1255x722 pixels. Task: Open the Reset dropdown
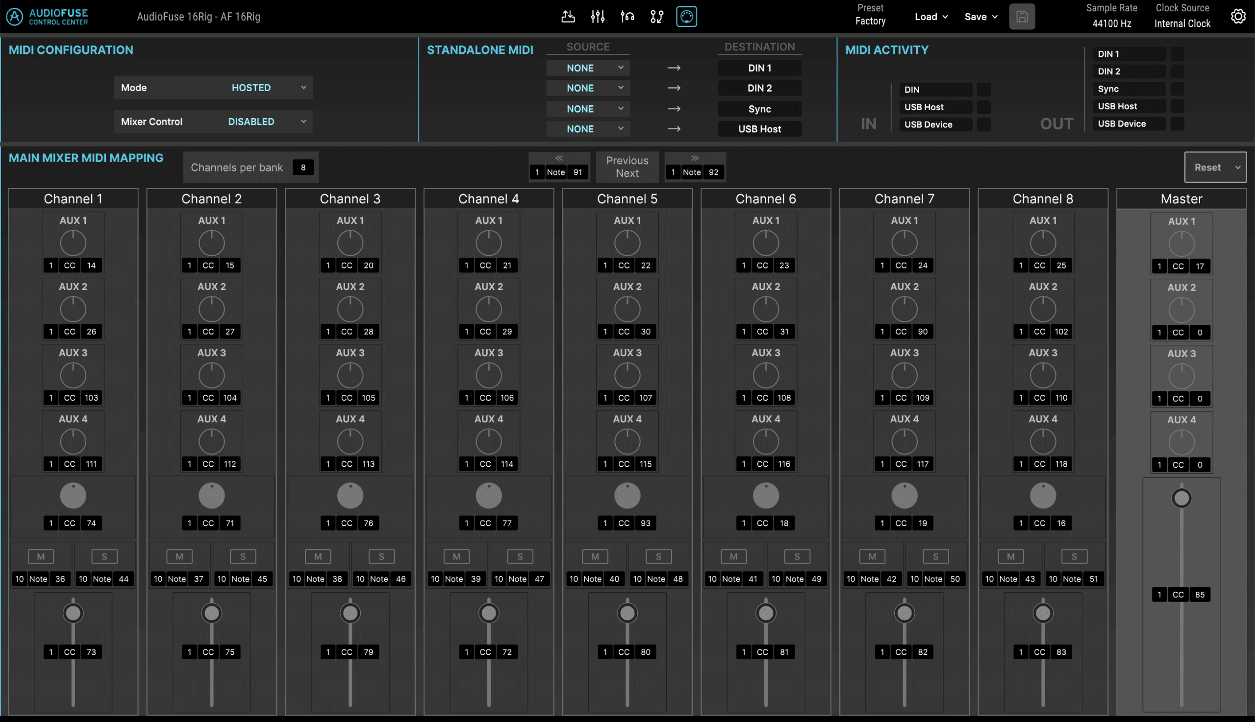coord(1215,167)
